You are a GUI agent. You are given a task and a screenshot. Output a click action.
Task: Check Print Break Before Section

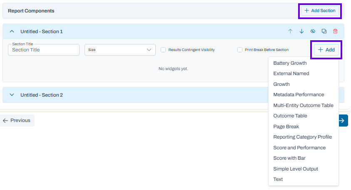(x=240, y=50)
